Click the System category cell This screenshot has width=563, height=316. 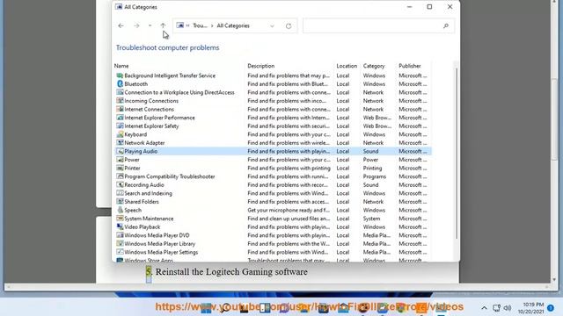tap(371, 219)
